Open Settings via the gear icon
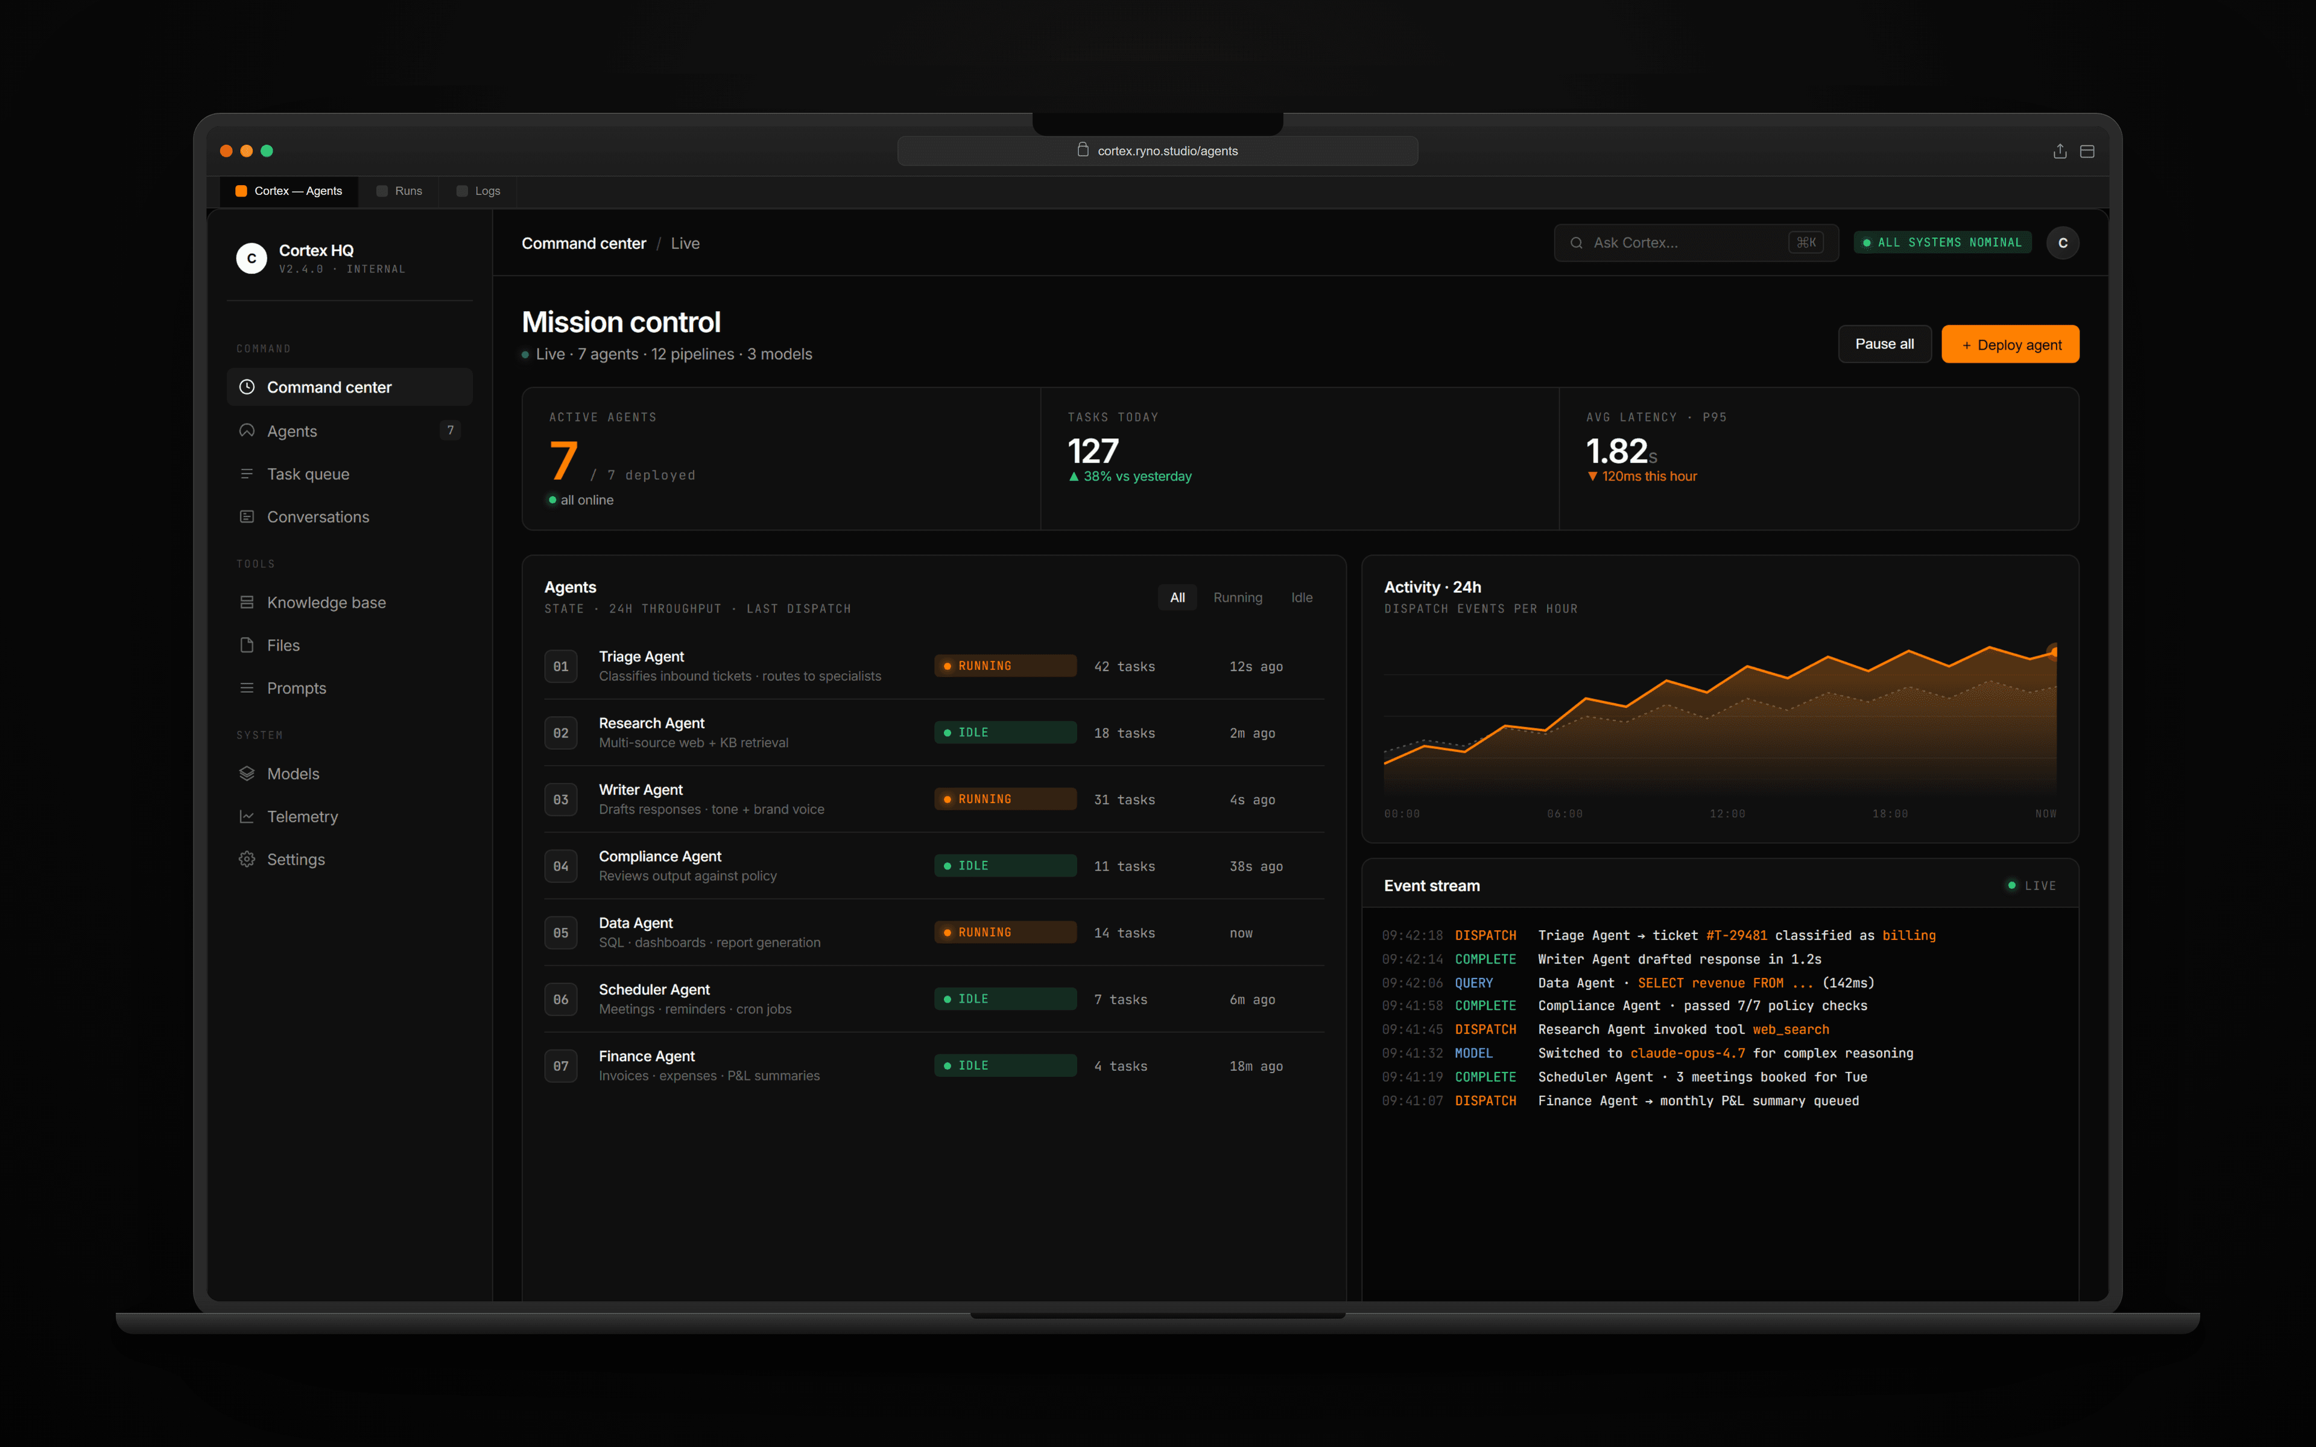This screenshot has width=2316, height=1447. [247, 859]
